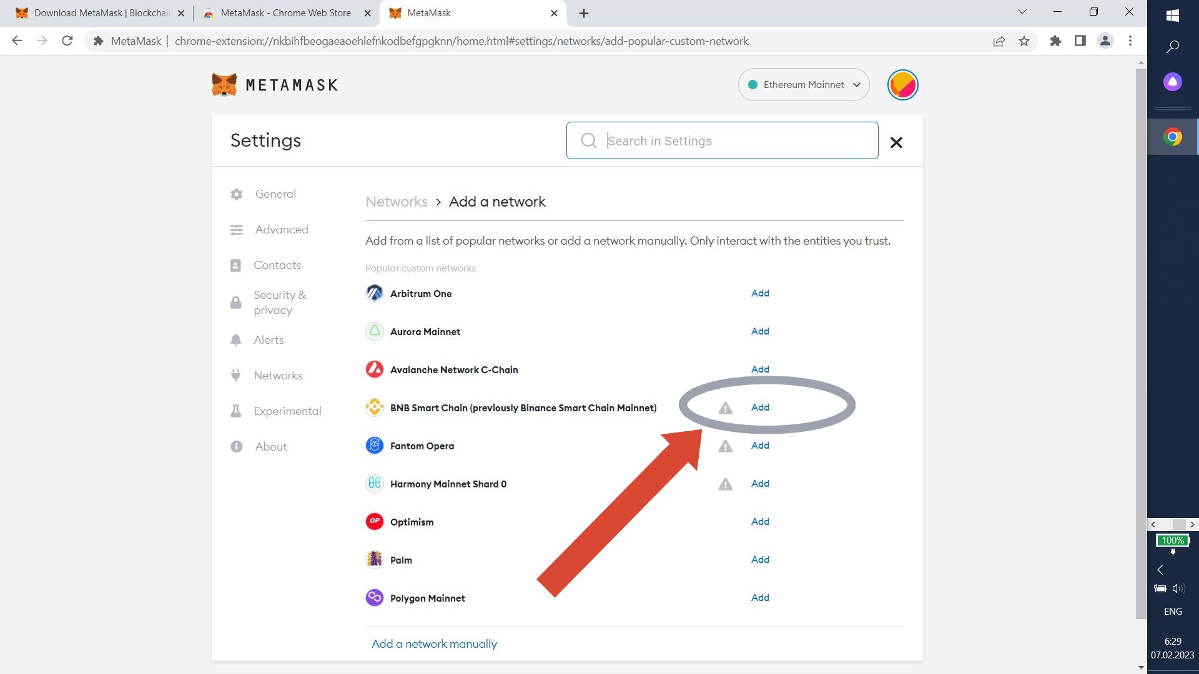Open Chrome three-dot menu

point(1130,41)
